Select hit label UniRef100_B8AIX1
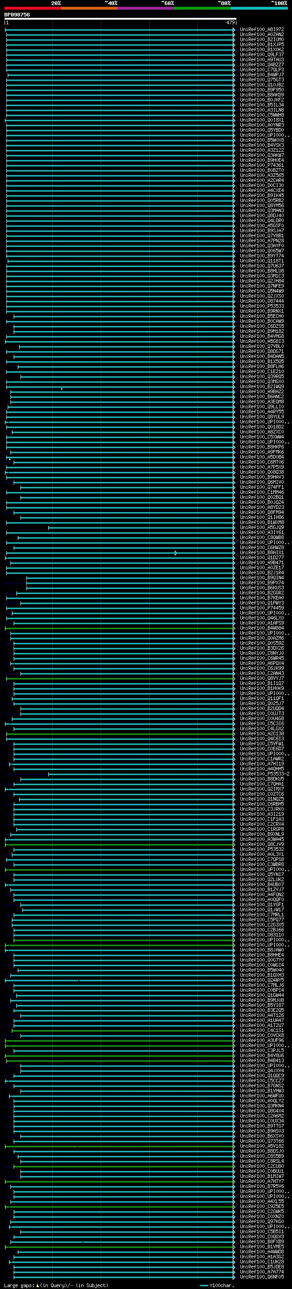 click(262, 552)
